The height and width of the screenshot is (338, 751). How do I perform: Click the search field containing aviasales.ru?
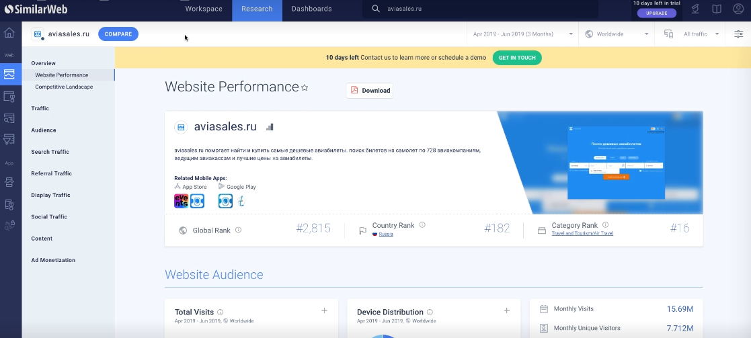point(481,9)
